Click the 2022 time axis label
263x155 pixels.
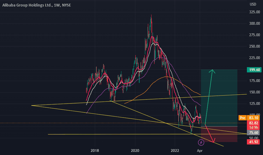[175, 150]
